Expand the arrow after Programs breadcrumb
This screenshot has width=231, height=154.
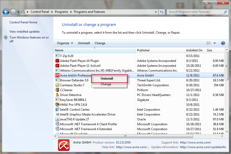tap(71, 12)
